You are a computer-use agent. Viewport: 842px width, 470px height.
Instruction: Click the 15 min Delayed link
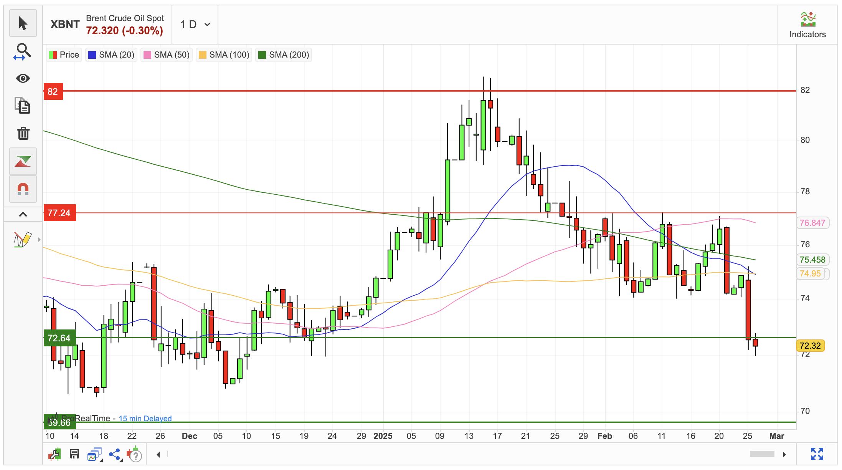pos(145,419)
